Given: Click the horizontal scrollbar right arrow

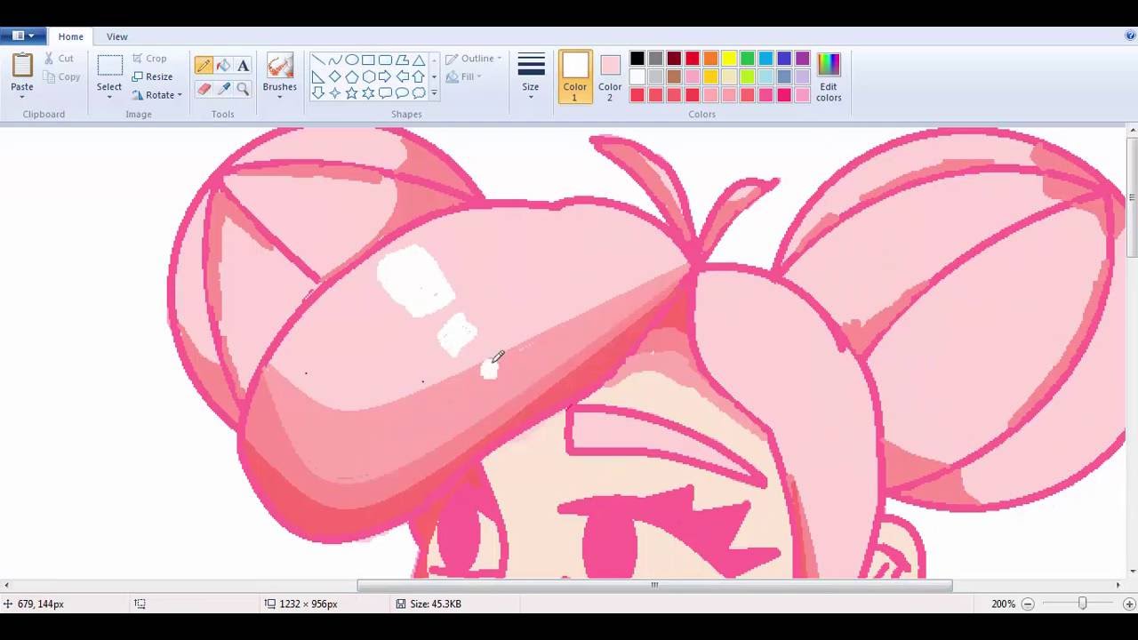Looking at the screenshot, I should pos(1118,585).
